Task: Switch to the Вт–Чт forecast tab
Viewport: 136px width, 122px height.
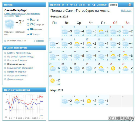Action: 65,5
